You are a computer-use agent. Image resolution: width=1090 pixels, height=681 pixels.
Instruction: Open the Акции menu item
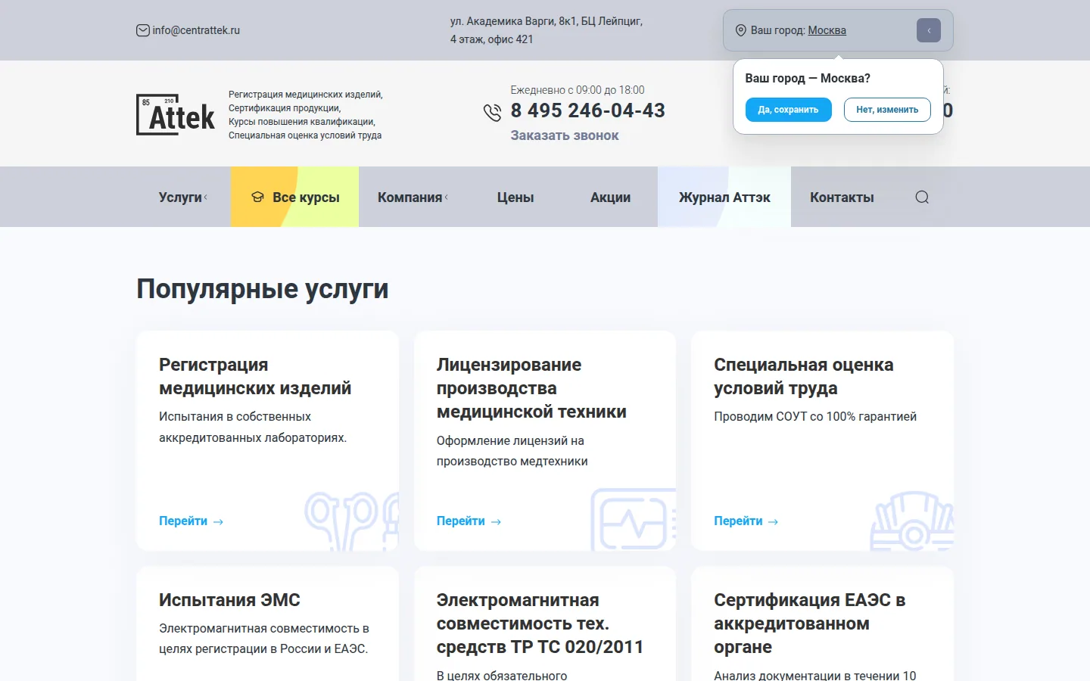pos(610,197)
